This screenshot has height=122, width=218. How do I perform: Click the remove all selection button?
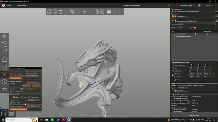(18, 109)
